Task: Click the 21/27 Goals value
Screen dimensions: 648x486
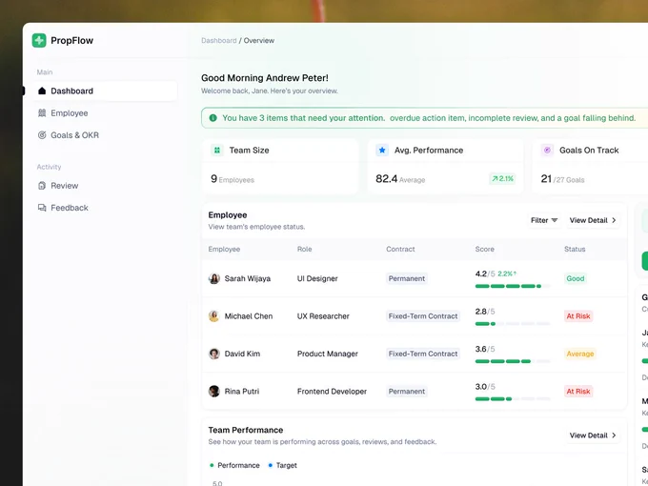Action: pyautogui.click(x=562, y=179)
